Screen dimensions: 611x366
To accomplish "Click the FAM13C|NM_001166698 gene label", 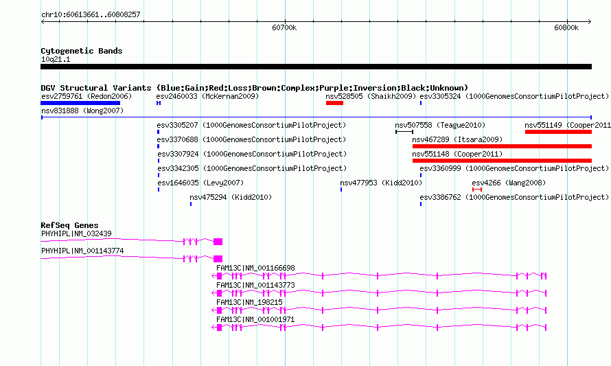I will [255, 268].
